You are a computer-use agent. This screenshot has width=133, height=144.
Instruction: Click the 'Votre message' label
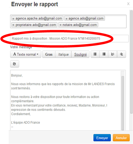point(21,47)
